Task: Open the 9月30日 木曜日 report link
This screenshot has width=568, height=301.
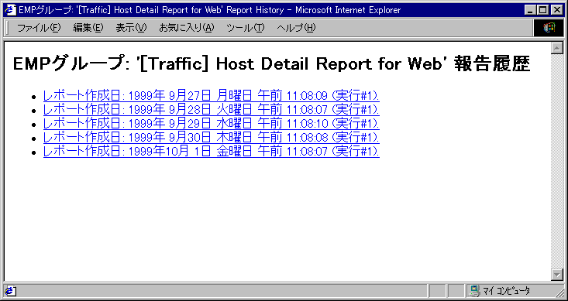Action: pyautogui.click(x=212, y=137)
